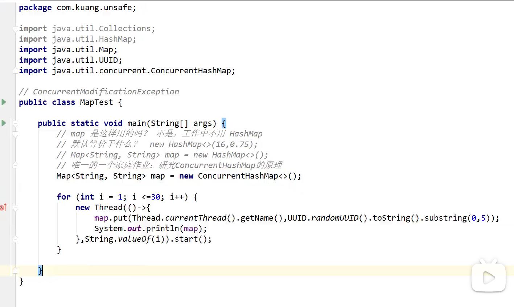The image size is (514, 307).
Task: Click ConcurrentHashMap in the import line
Action: coord(191,71)
